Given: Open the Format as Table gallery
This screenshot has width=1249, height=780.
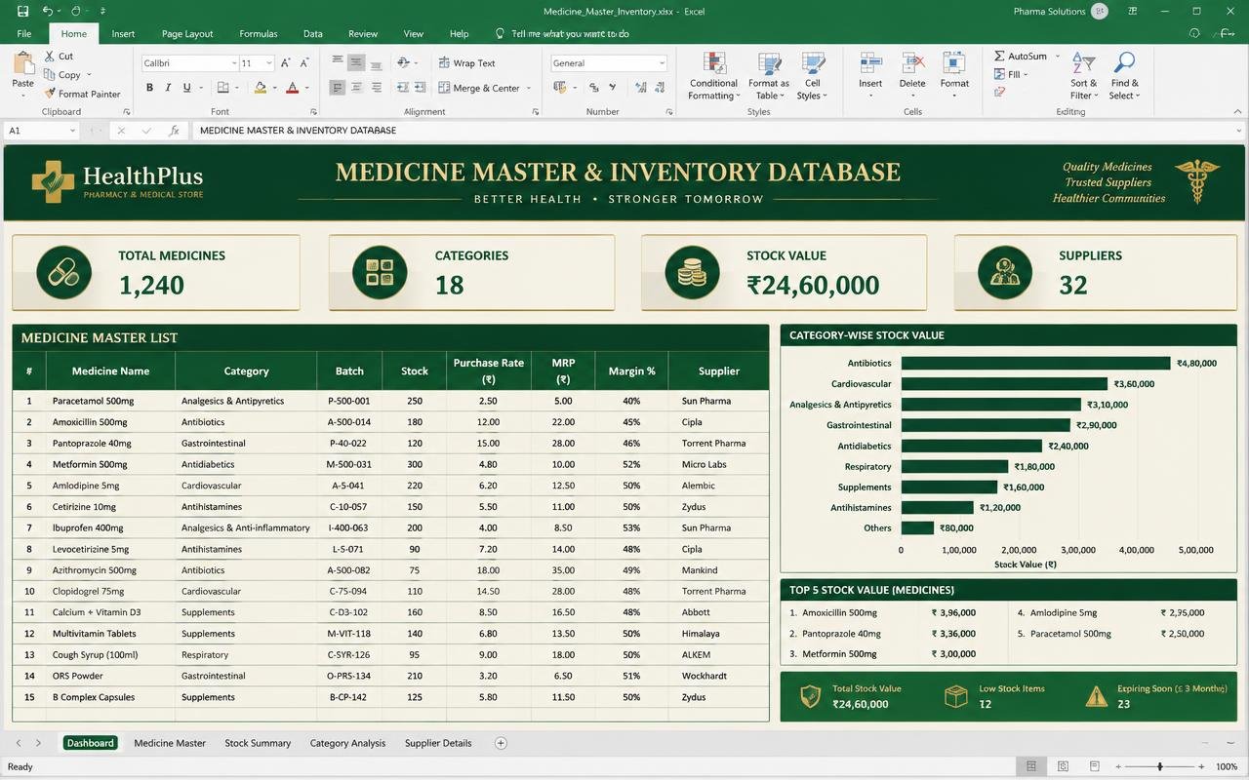Looking at the screenshot, I should tap(769, 75).
